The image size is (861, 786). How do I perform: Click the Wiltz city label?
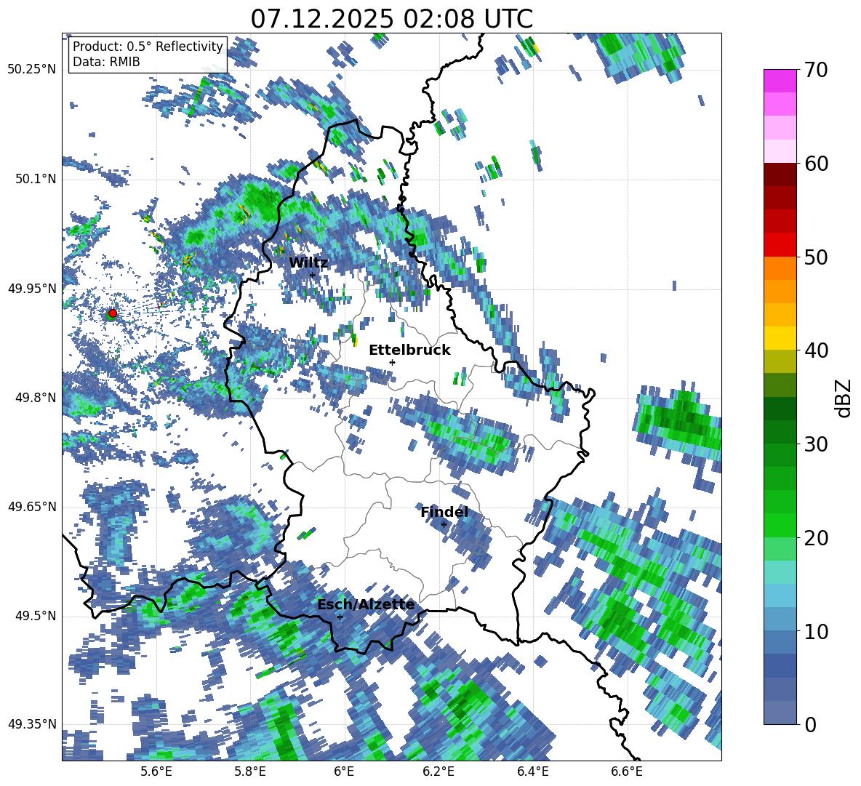(x=308, y=263)
